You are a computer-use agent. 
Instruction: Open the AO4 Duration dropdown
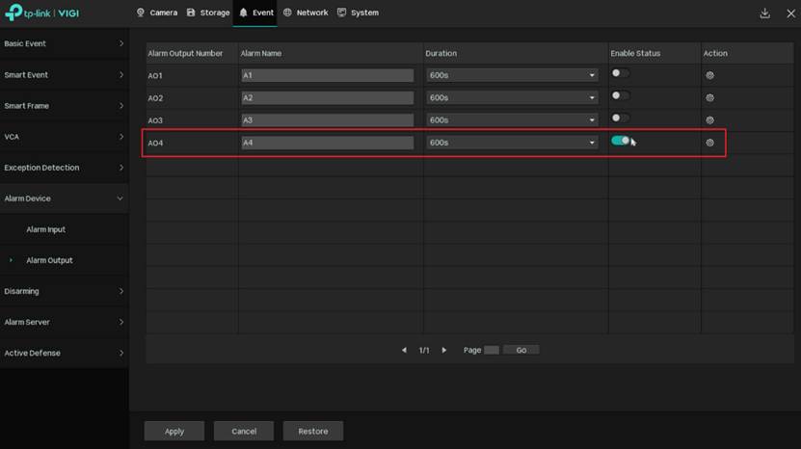pyautogui.click(x=513, y=143)
